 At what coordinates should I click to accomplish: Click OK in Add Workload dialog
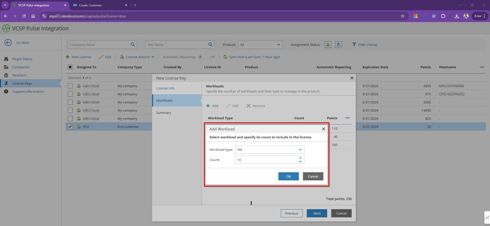tap(288, 176)
